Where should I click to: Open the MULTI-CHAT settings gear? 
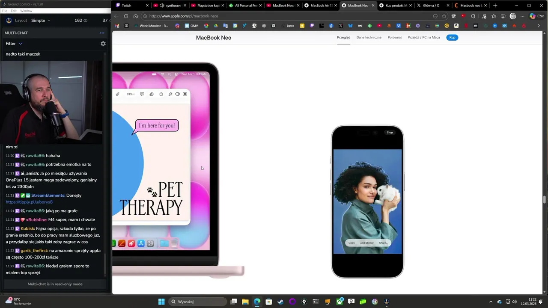103,44
